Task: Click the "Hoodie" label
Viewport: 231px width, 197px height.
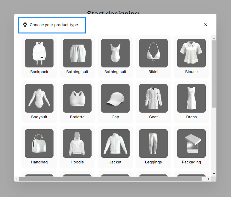Action: (x=77, y=162)
